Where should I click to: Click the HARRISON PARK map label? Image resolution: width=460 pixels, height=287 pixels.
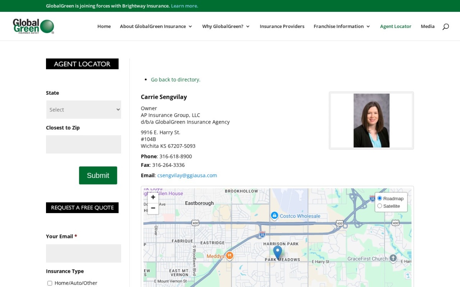281,244
